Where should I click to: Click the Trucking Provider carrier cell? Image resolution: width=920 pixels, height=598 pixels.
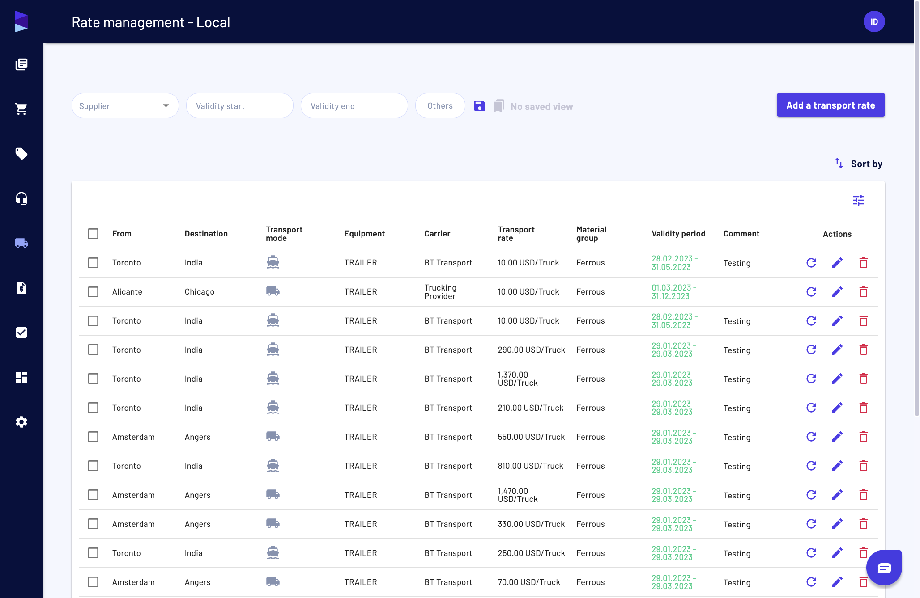coord(440,292)
